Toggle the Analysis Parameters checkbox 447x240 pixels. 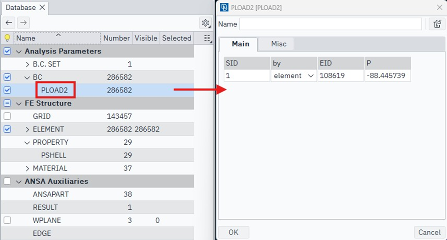coord(7,51)
